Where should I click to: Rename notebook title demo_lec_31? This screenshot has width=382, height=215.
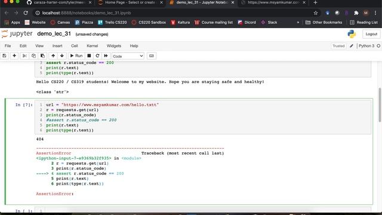pos(54,34)
